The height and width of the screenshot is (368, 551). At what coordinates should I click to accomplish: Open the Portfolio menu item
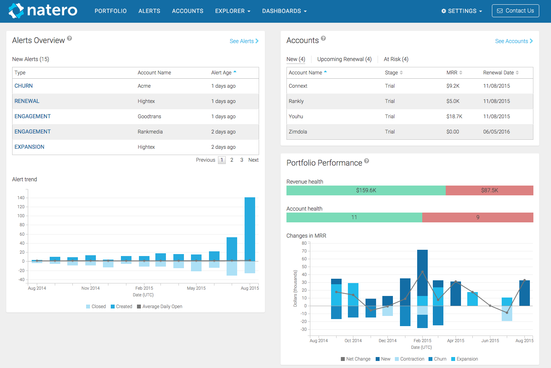pyautogui.click(x=110, y=11)
